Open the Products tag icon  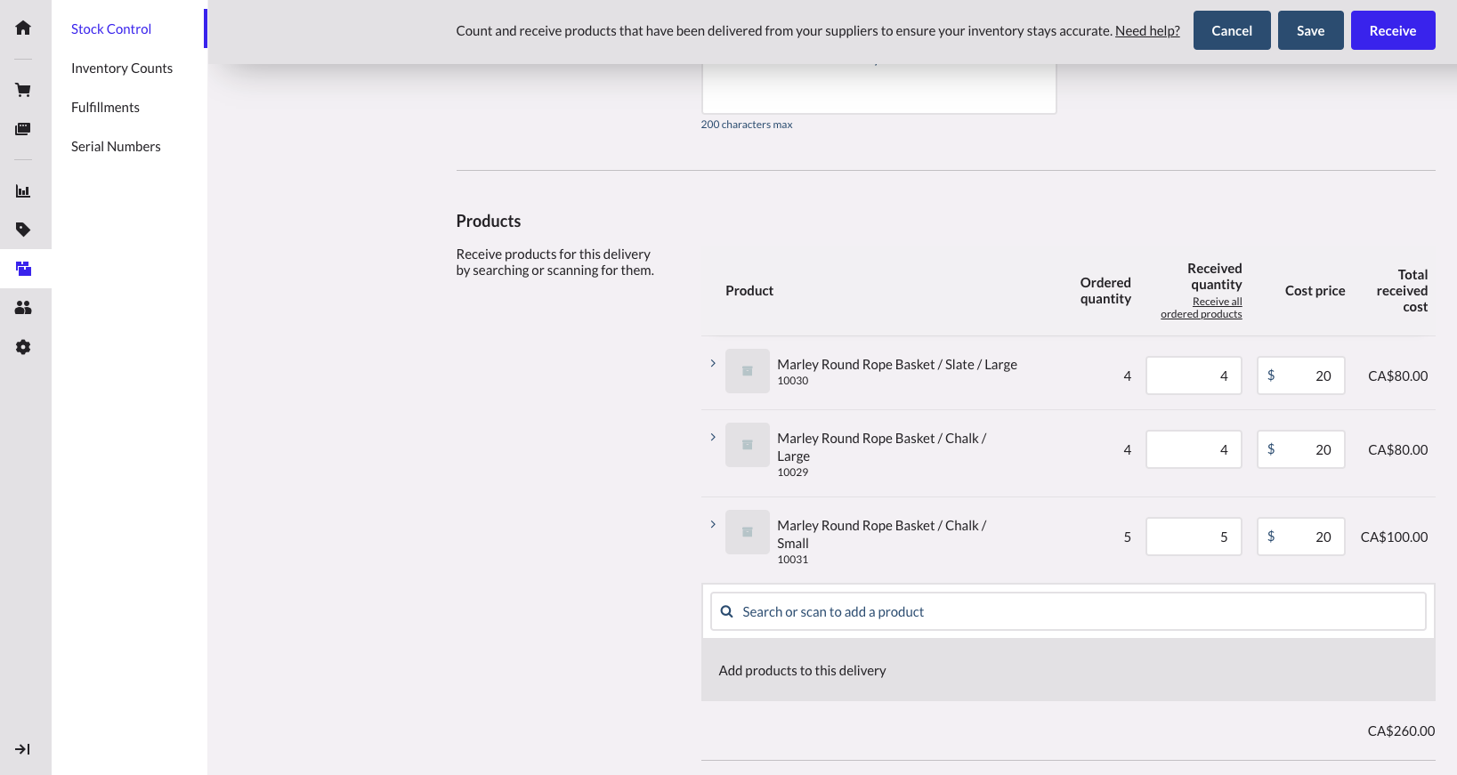pos(23,230)
